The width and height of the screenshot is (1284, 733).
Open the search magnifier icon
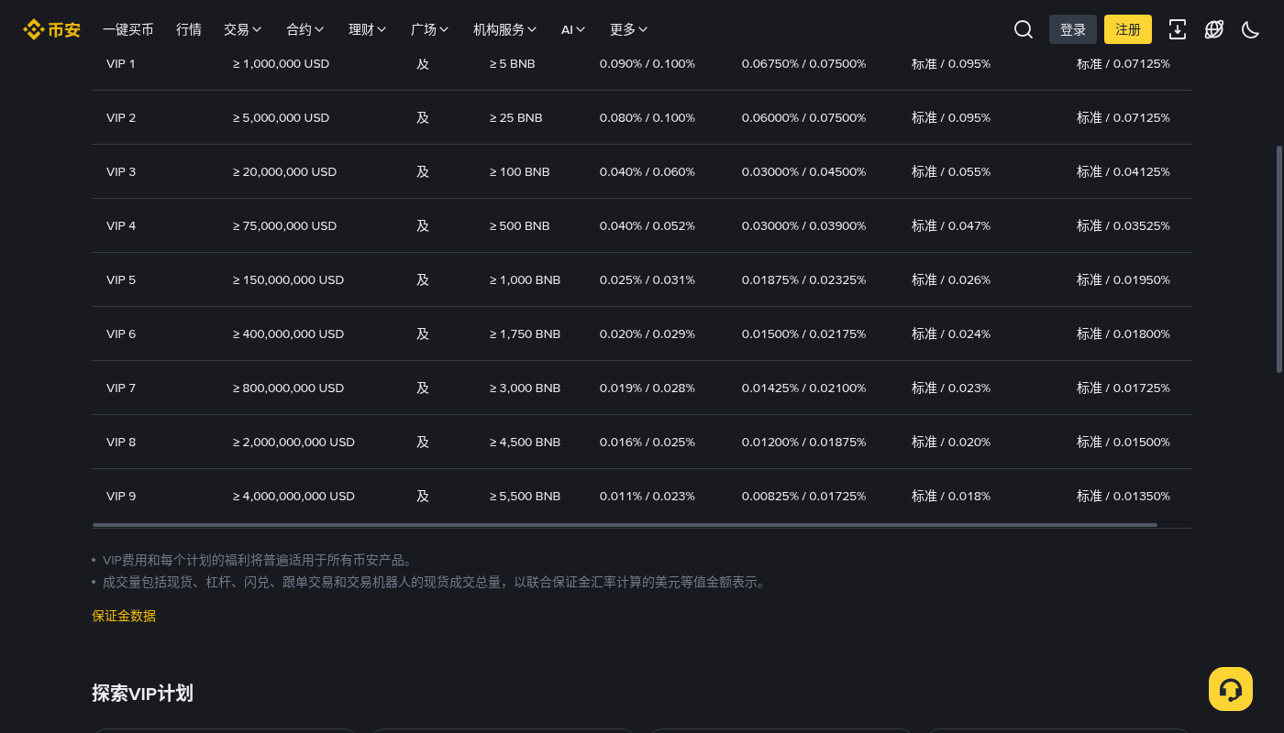pyautogui.click(x=1024, y=29)
